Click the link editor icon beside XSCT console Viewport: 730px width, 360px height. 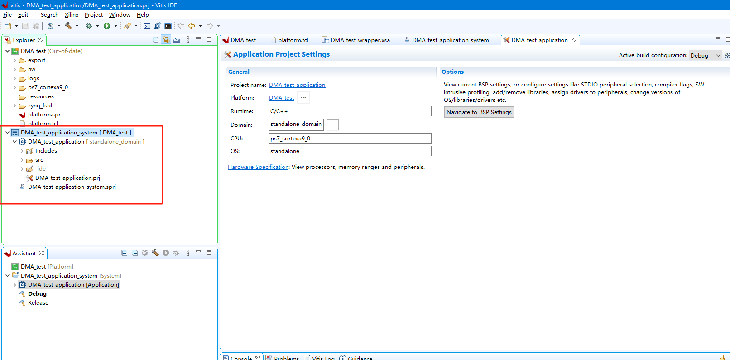click(x=158, y=26)
